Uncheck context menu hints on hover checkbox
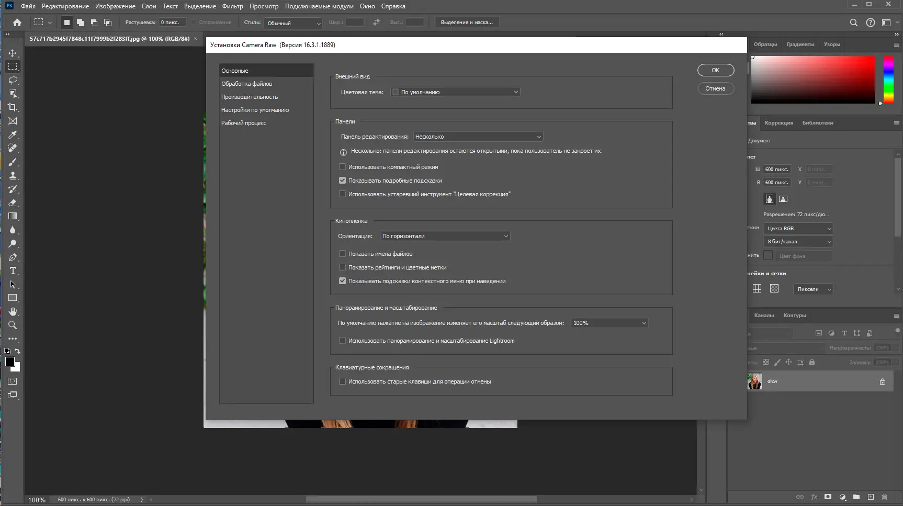Screen dimensions: 903x506 point(342,281)
